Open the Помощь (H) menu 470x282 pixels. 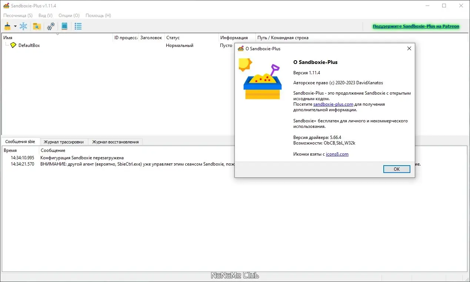(x=98, y=16)
